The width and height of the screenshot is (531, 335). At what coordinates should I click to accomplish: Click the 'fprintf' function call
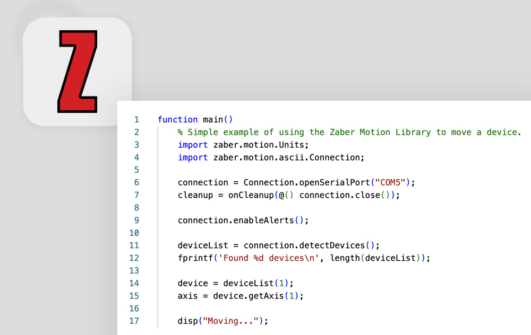pos(195,258)
